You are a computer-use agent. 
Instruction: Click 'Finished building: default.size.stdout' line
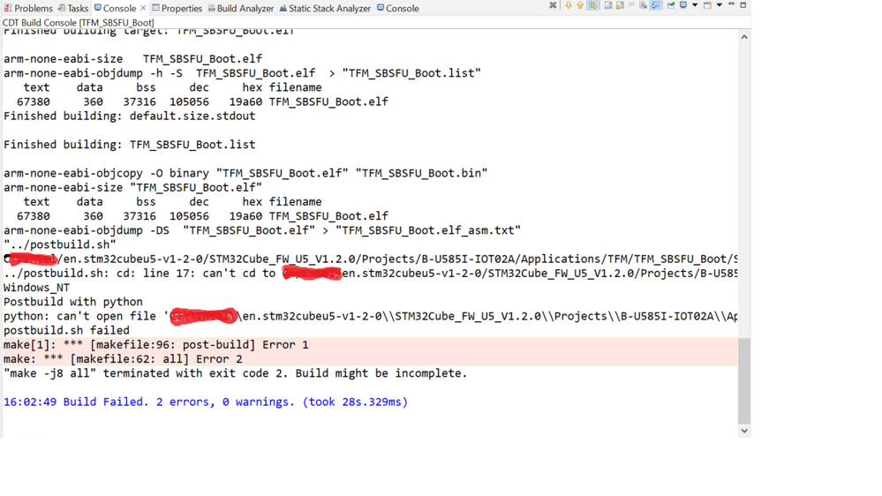pyautogui.click(x=130, y=116)
